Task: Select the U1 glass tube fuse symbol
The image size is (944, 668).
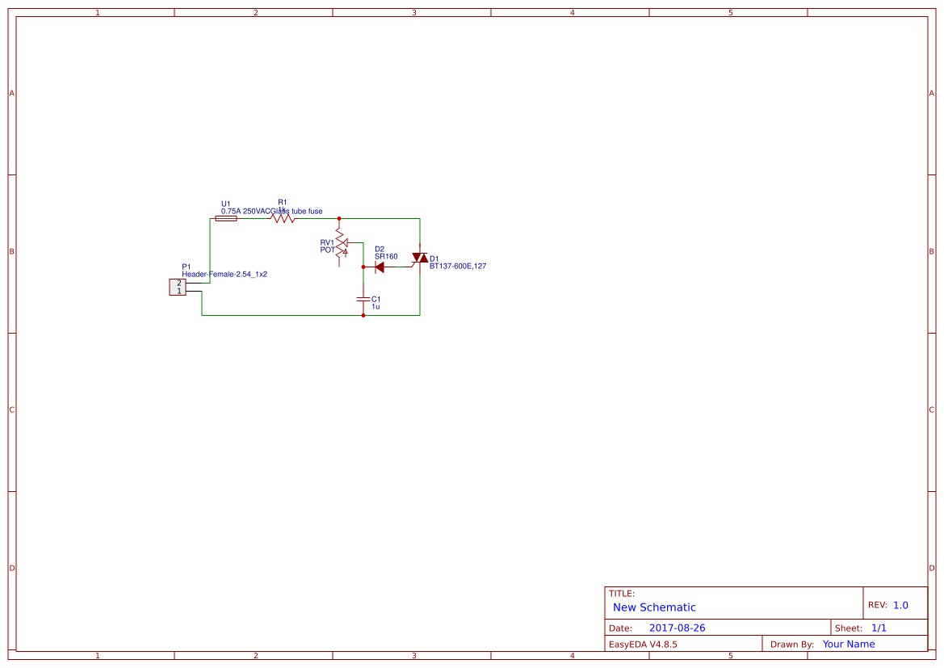Action: coord(226,218)
